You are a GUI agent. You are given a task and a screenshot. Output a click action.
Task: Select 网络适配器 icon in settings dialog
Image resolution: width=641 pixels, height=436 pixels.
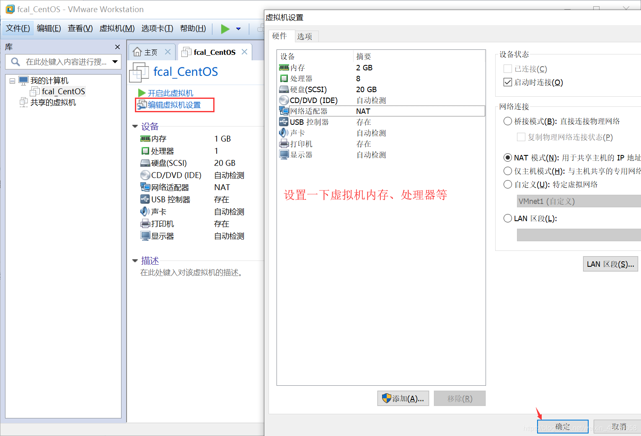point(284,111)
